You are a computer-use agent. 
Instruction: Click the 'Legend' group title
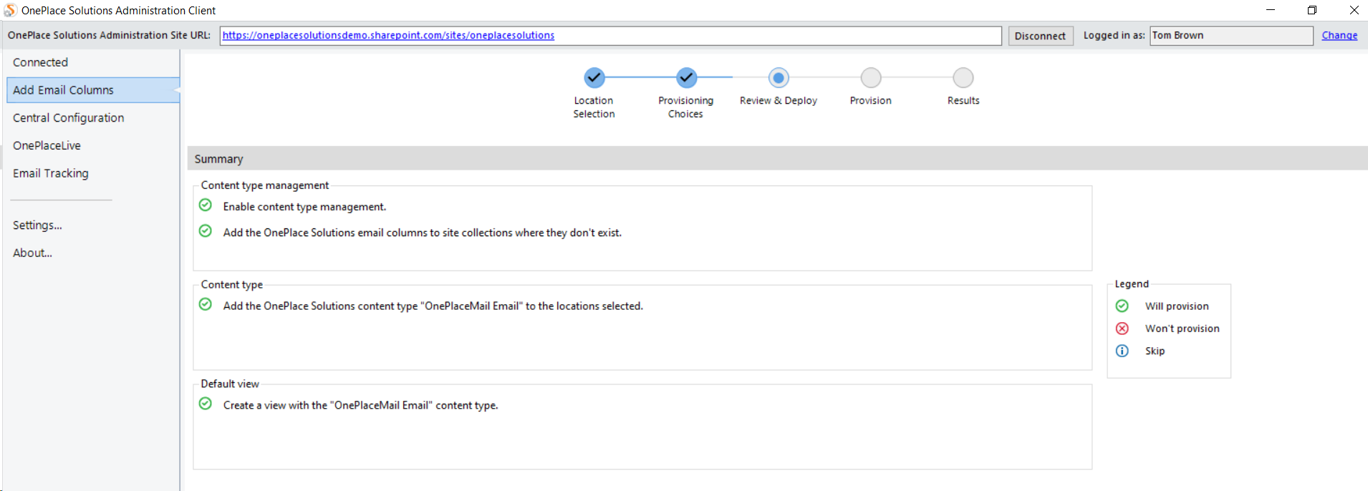pos(1132,284)
